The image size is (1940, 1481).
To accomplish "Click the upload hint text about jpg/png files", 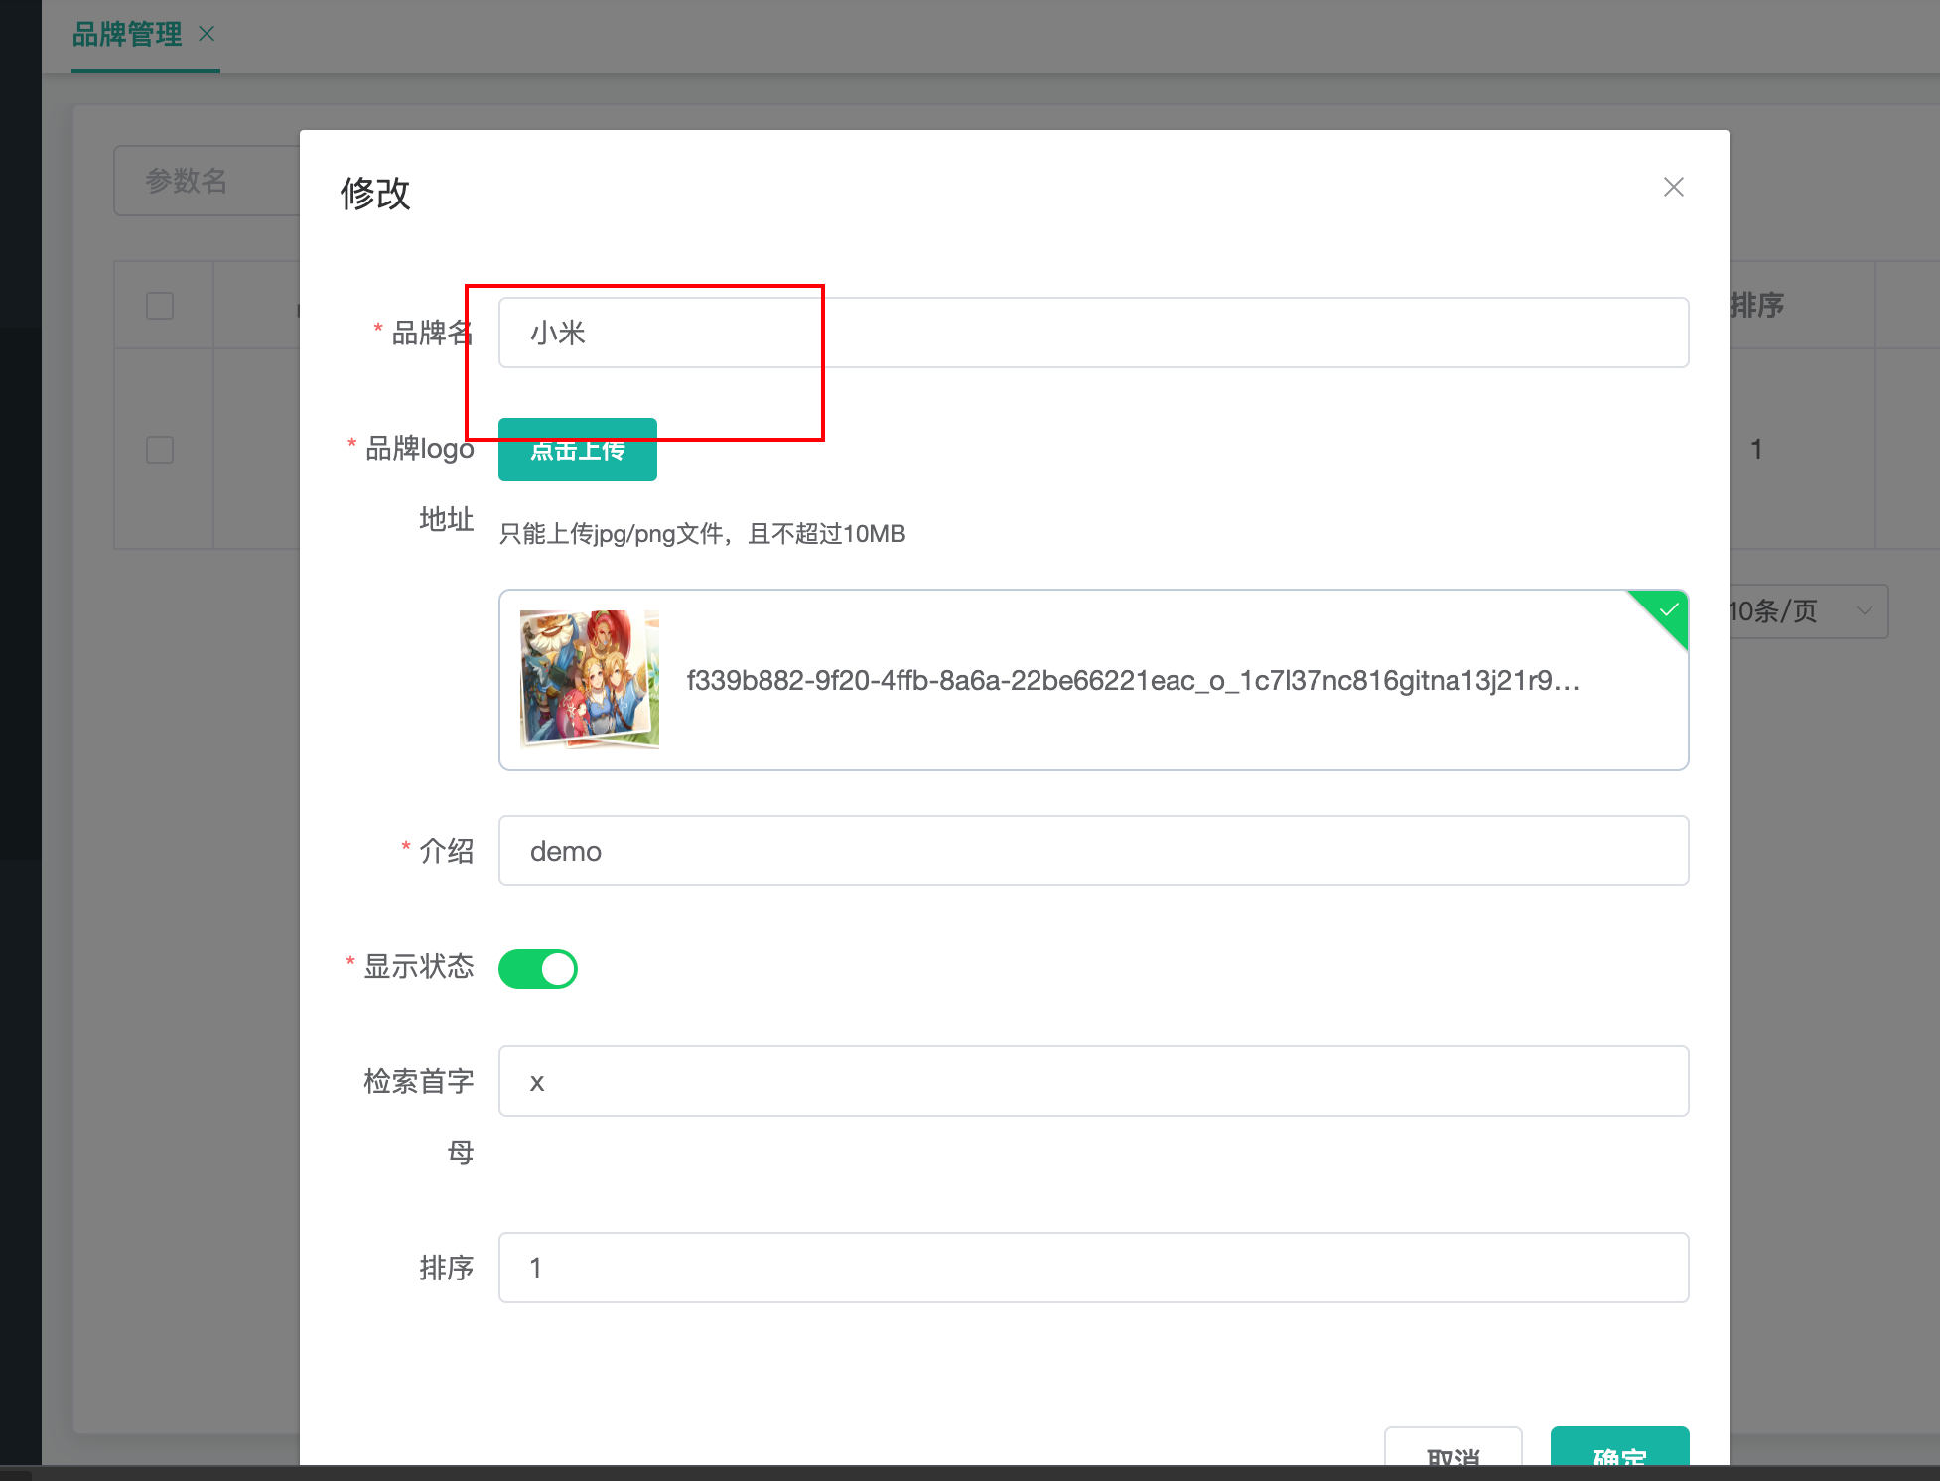I will pyautogui.click(x=702, y=534).
